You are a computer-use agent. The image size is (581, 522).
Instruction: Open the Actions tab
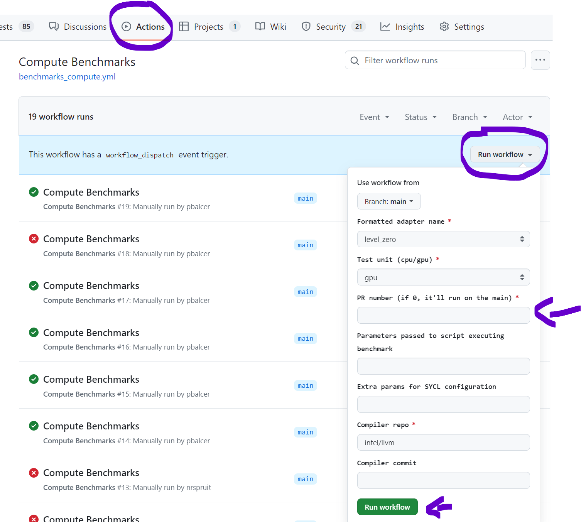pyautogui.click(x=143, y=27)
